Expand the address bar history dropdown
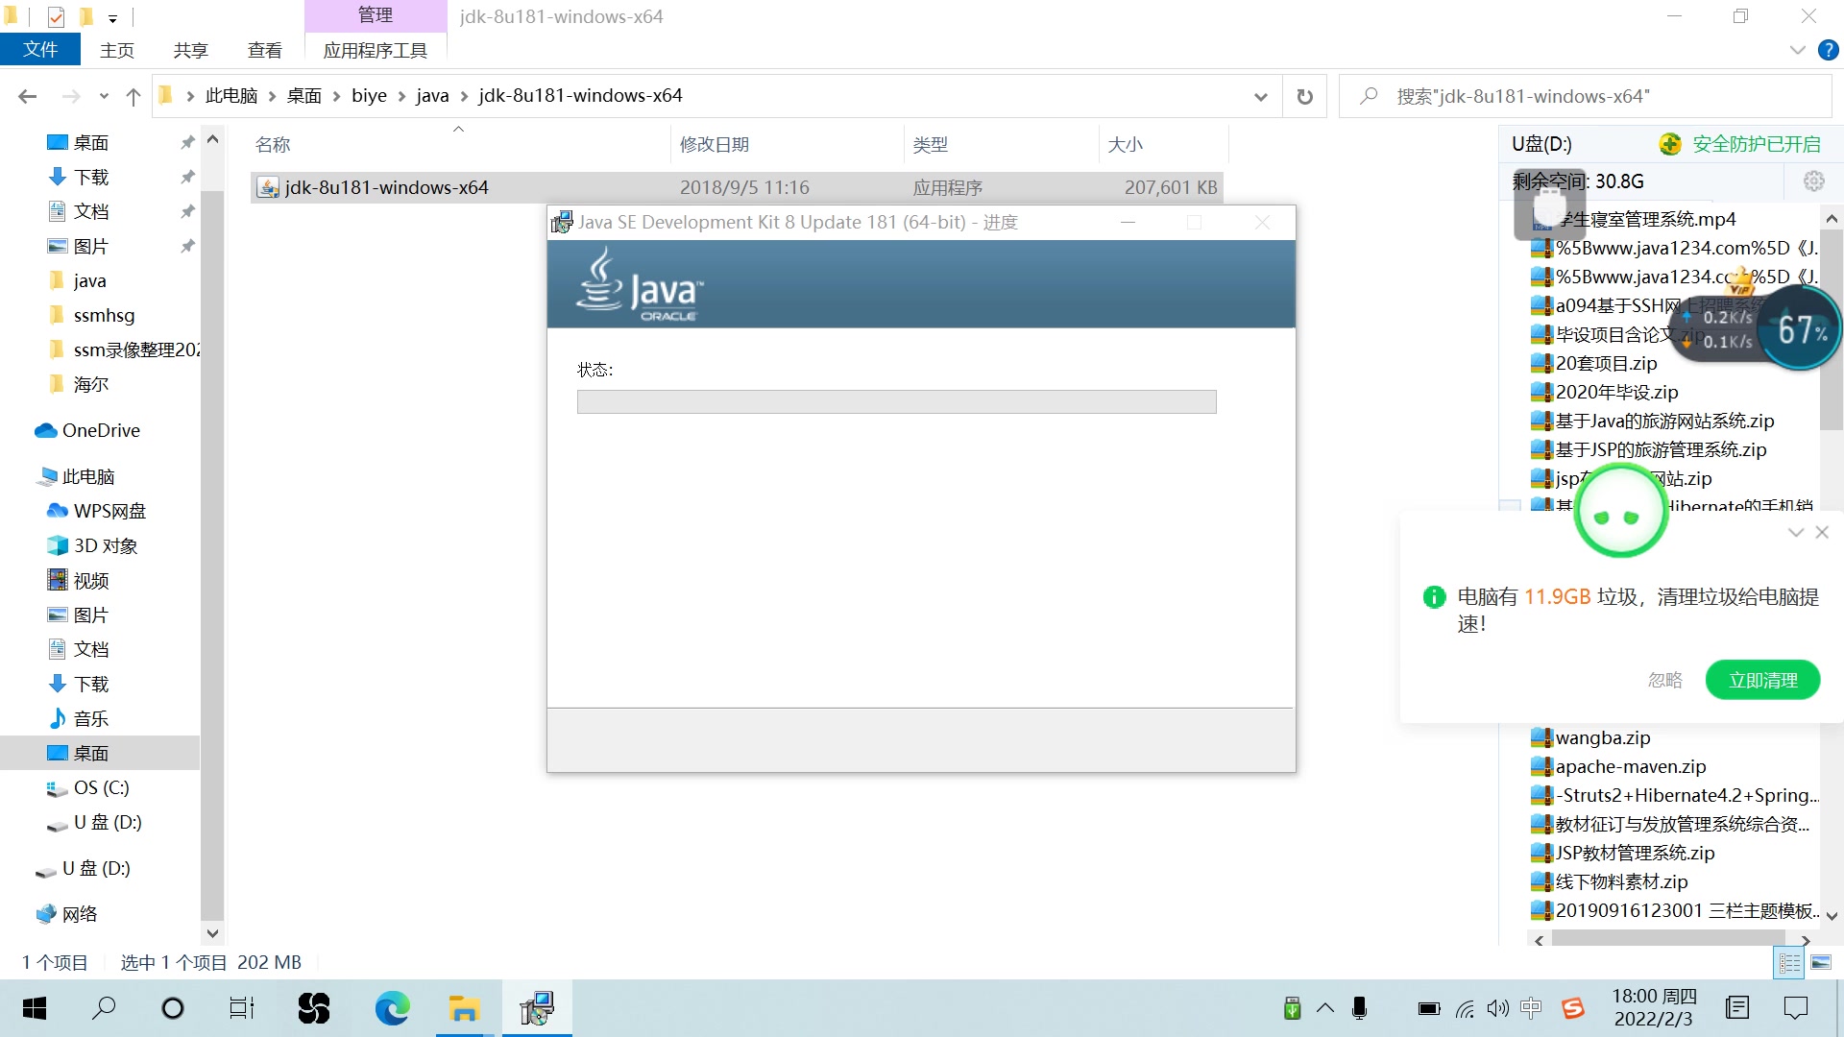This screenshot has width=1844, height=1037. pyautogui.click(x=1260, y=96)
